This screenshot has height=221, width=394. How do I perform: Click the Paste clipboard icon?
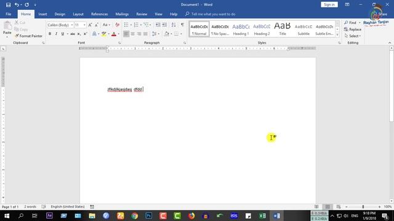point(7,26)
